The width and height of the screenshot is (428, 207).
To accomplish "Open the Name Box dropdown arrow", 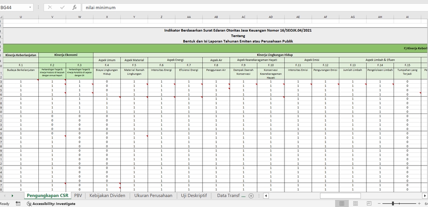I will pyautogui.click(x=30, y=8).
